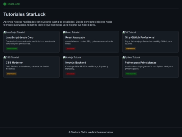The height and width of the screenshot is (137, 182).
Task: Open the JavaScript desde Cero tutorial title
Action: point(20,38)
